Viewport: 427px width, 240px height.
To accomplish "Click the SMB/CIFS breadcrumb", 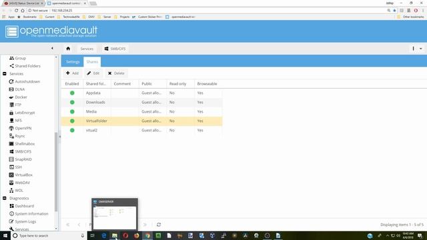I will (115, 49).
